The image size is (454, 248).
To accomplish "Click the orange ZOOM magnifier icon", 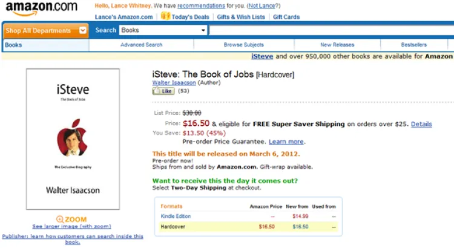I will tap(60, 219).
